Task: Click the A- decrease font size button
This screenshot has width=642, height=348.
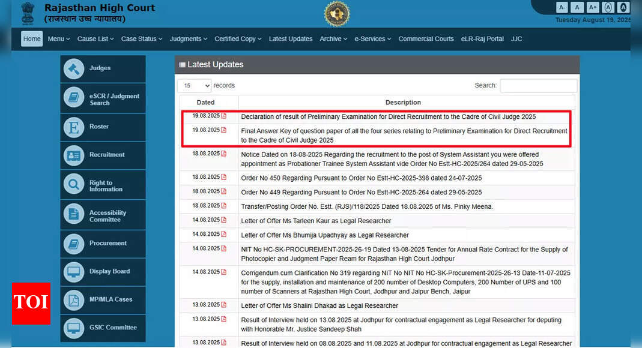Action: click(x=562, y=7)
